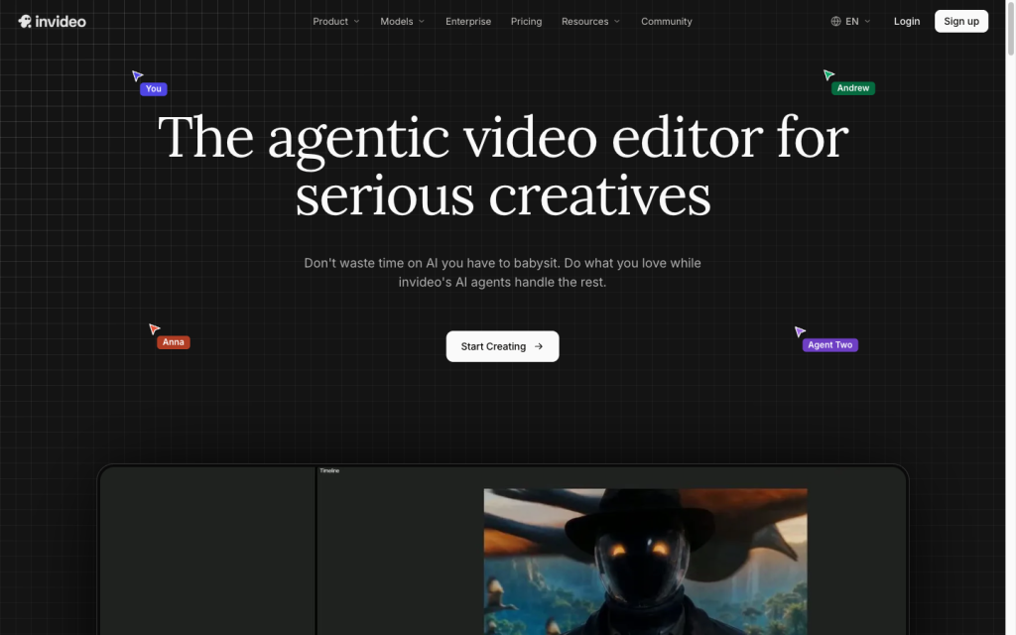The height and width of the screenshot is (635, 1016).
Task: Click the masked figure video preview
Action: click(x=645, y=562)
